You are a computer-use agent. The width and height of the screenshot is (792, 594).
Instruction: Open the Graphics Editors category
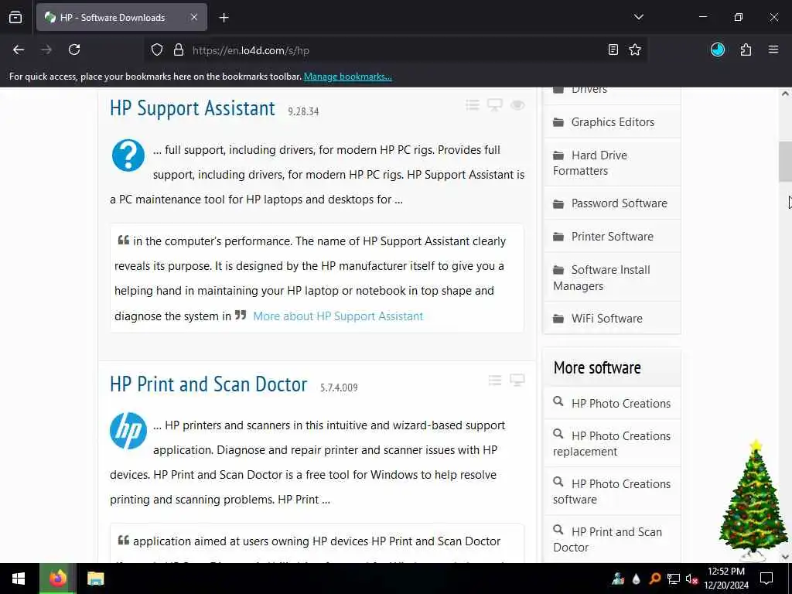(x=612, y=122)
